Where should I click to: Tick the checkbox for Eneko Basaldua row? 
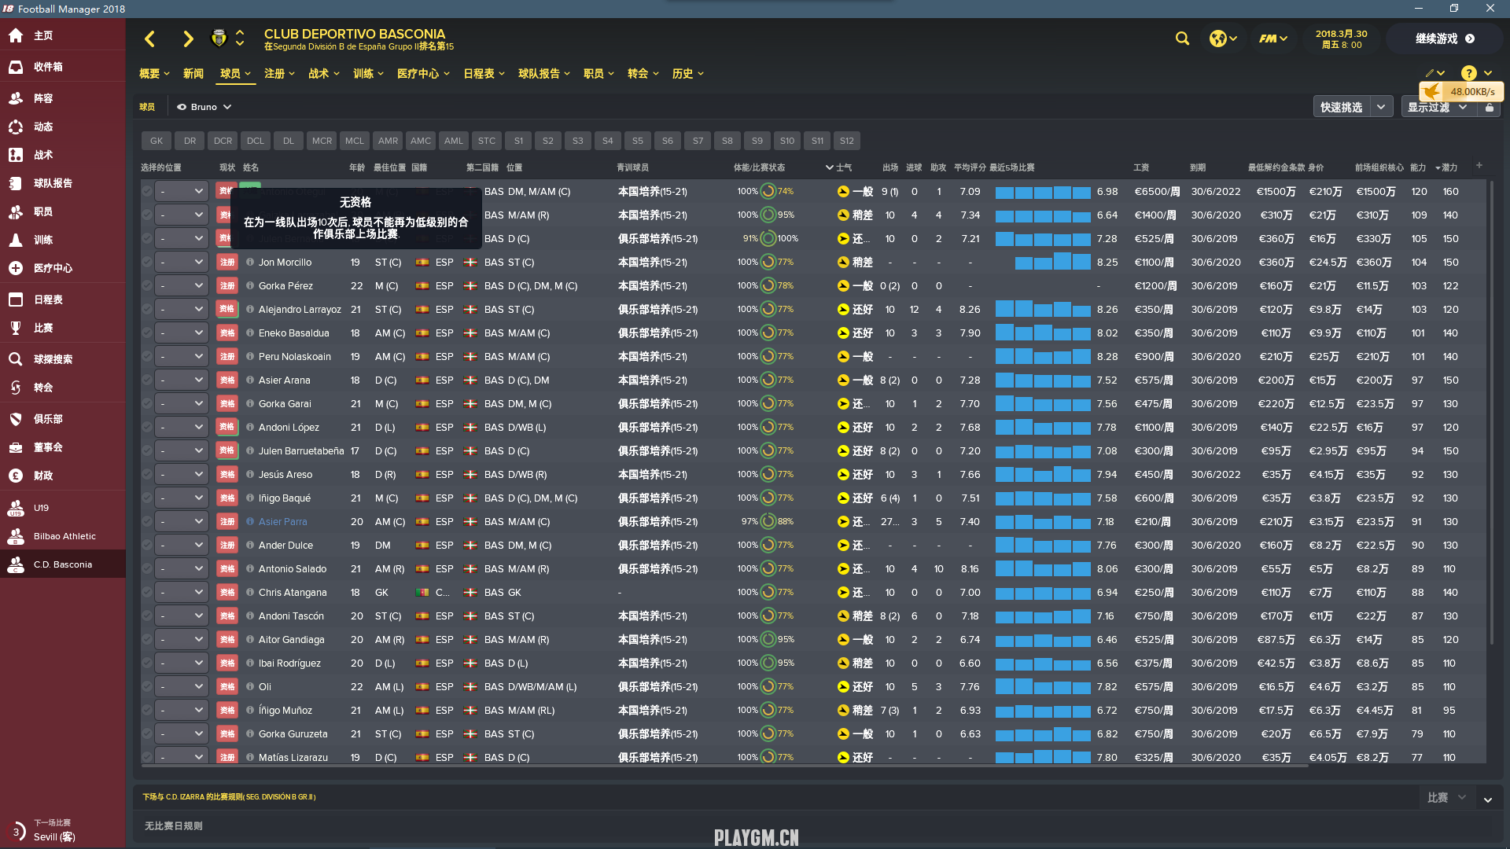point(147,333)
